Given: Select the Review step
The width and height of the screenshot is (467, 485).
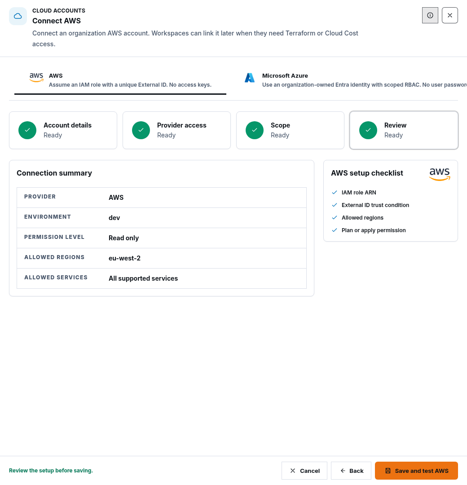Looking at the screenshot, I should pyautogui.click(x=404, y=130).
